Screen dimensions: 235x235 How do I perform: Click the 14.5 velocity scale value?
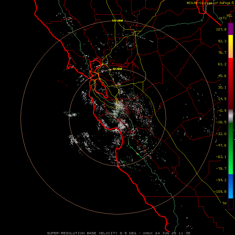tap(222, 99)
